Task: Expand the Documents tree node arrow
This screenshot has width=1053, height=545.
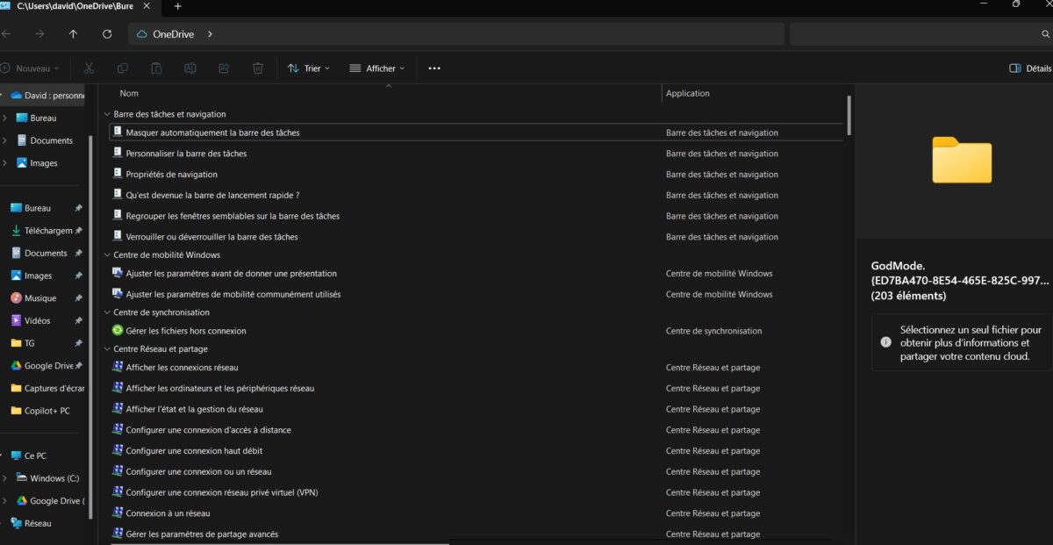Action: [x=5, y=140]
